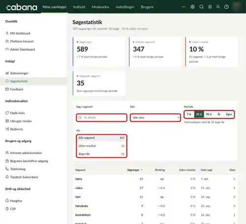Switch to the Mediearkiv tab
Image resolution: width=246 pixels, height=224 pixels.
pos(100,7)
